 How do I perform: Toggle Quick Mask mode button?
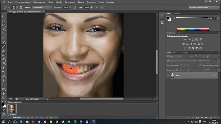pyautogui.click(x=3, y=110)
